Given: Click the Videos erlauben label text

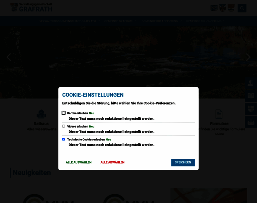Looking at the screenshot, I should click(77, 127).
